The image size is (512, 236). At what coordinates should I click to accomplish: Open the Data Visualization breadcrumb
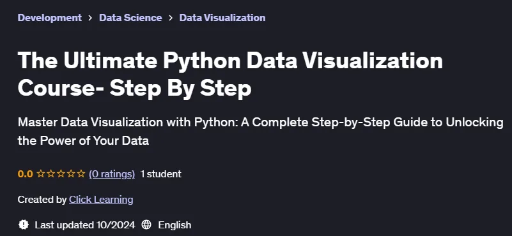coord(222,18)
